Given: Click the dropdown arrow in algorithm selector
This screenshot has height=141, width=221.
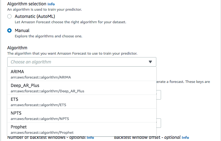Looking at the screenshot, I should point(150,62).
